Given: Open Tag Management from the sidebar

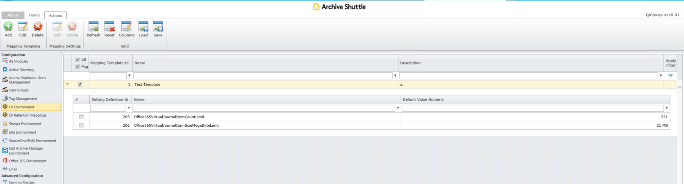Looking at the screenshot, I should (23, 99).
